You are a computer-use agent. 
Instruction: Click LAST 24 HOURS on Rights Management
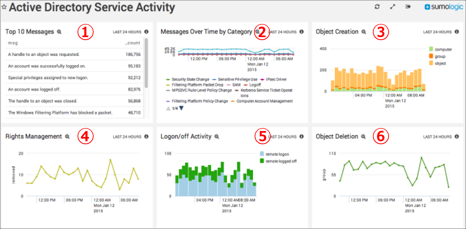[127, 137]
